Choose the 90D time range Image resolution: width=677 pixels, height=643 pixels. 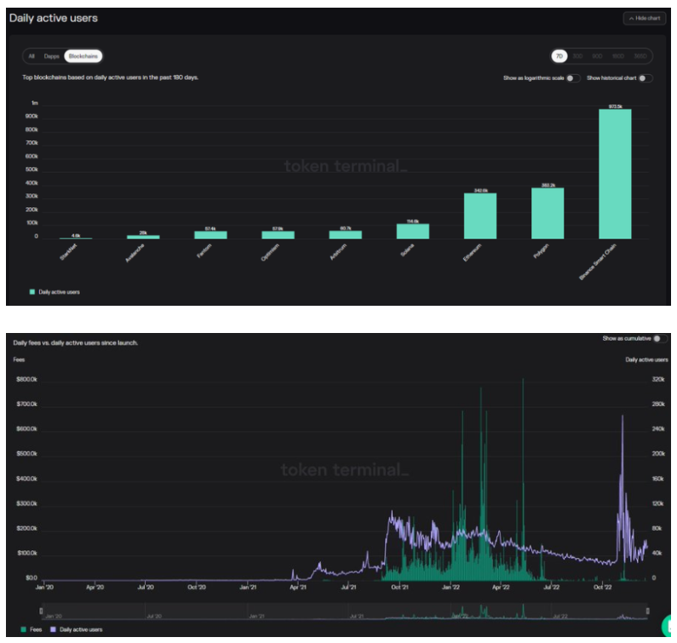click(x=597, y=56)
